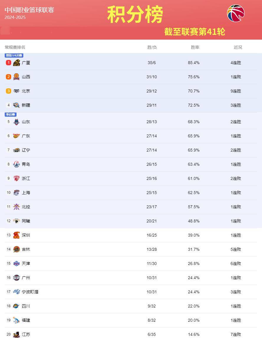
Task: Click the 广东 team logo
Action: tap(17, 136)
